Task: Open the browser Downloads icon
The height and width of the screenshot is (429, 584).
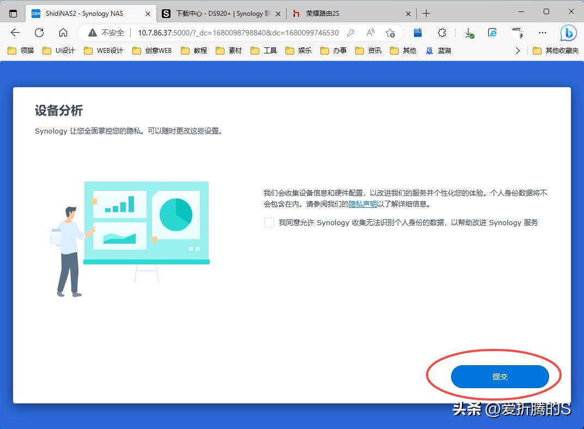Action: [469, 33]
